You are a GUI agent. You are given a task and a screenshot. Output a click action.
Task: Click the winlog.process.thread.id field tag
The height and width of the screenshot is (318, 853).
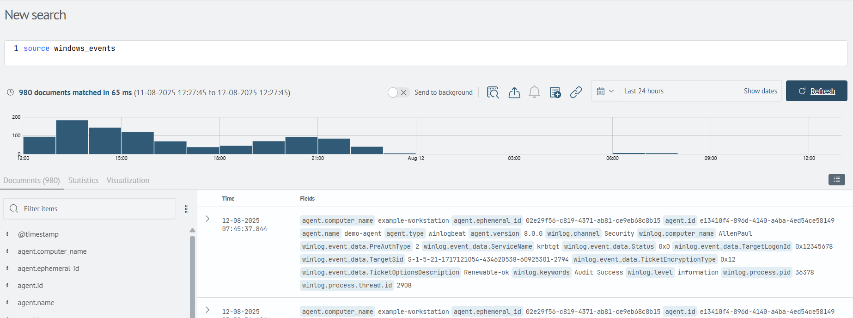pos(347,285)
